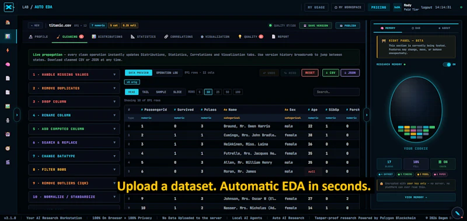Click View Memory button
Image resolution: width=467 pixels, height=221 pixels.
coord(416,197)
